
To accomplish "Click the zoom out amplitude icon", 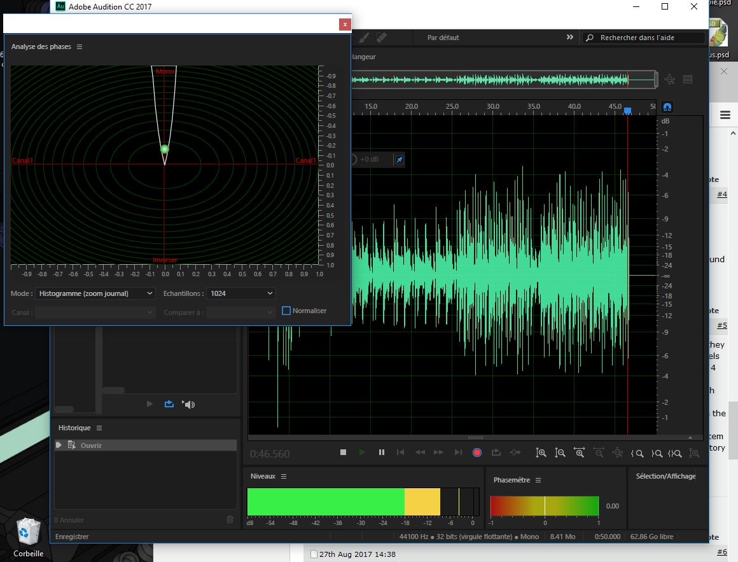I will point(560,453).
